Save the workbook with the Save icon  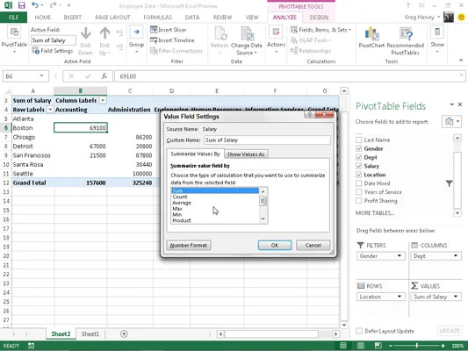pos(21,5)
